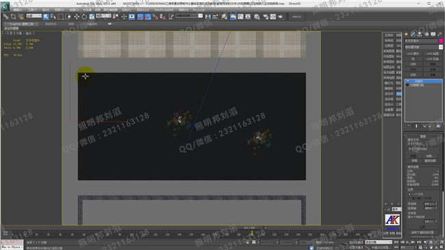
Task: Click the Play Animation button
Action: tap(407, 242)
